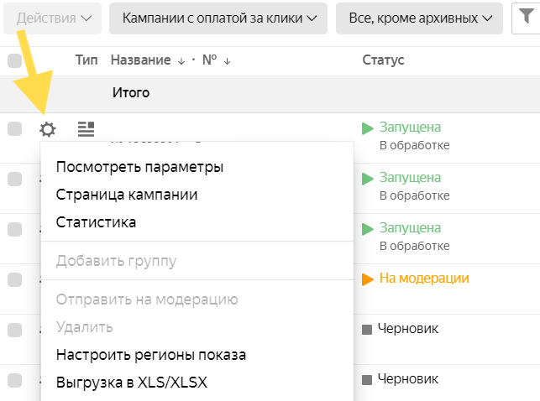Click the campaign type icon in first row
The width and height of the screenshot is (540, 401).
86,129
